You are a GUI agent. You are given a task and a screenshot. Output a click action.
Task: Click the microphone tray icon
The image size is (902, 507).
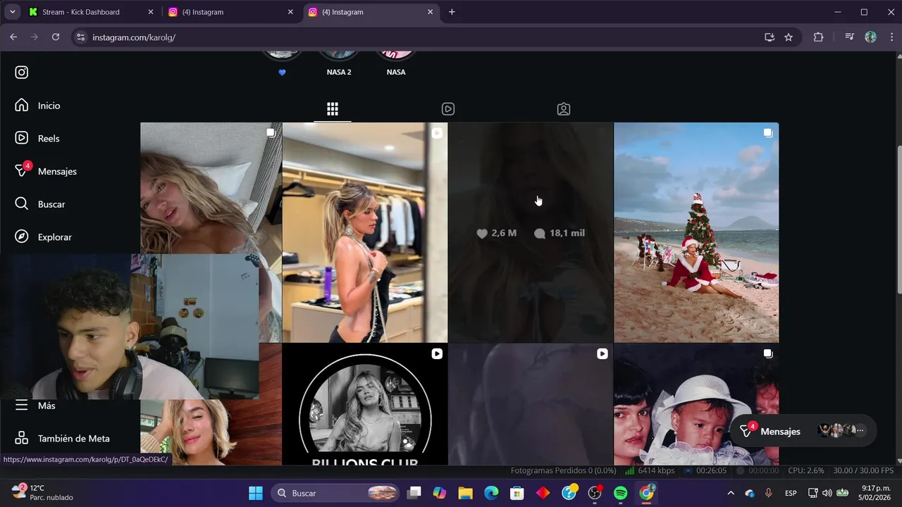768,493
